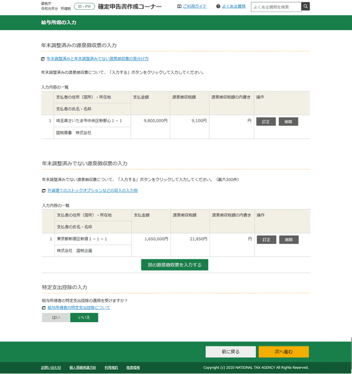Screen dimensions: 352x374
Task: Click payer name 国税商事 株式会社
Action: click(x=74, y=133)
